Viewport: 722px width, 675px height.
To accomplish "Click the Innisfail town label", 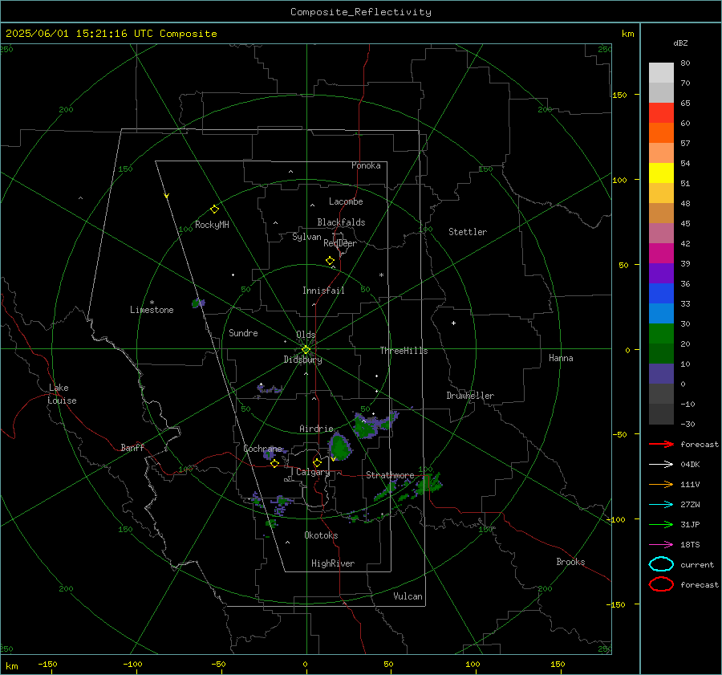I will (323, 291).
